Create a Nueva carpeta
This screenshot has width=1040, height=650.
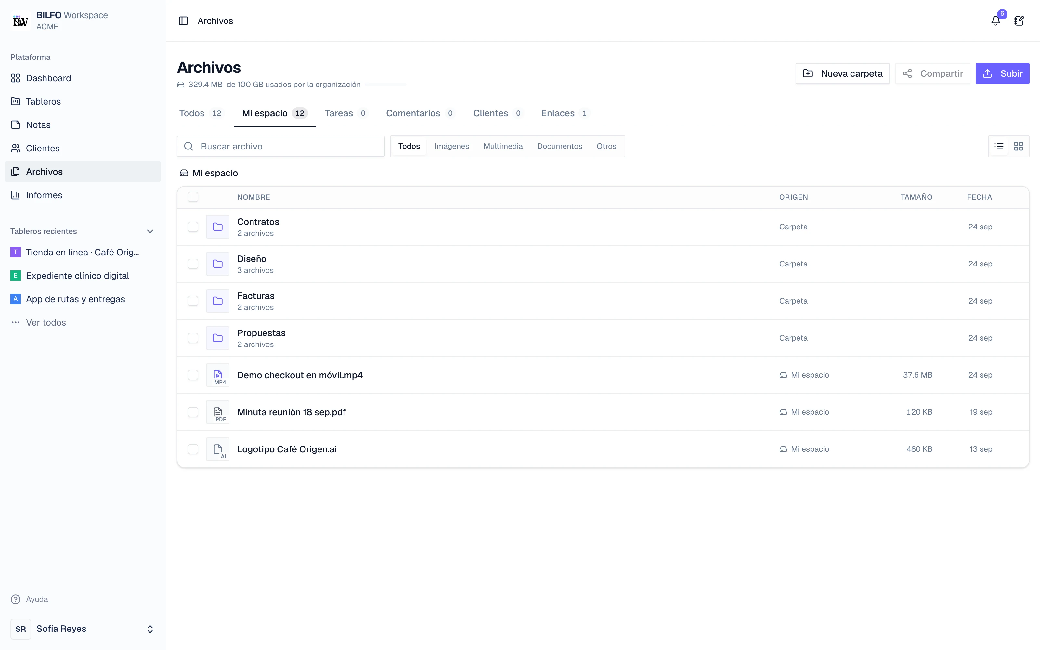pos(842,73)
